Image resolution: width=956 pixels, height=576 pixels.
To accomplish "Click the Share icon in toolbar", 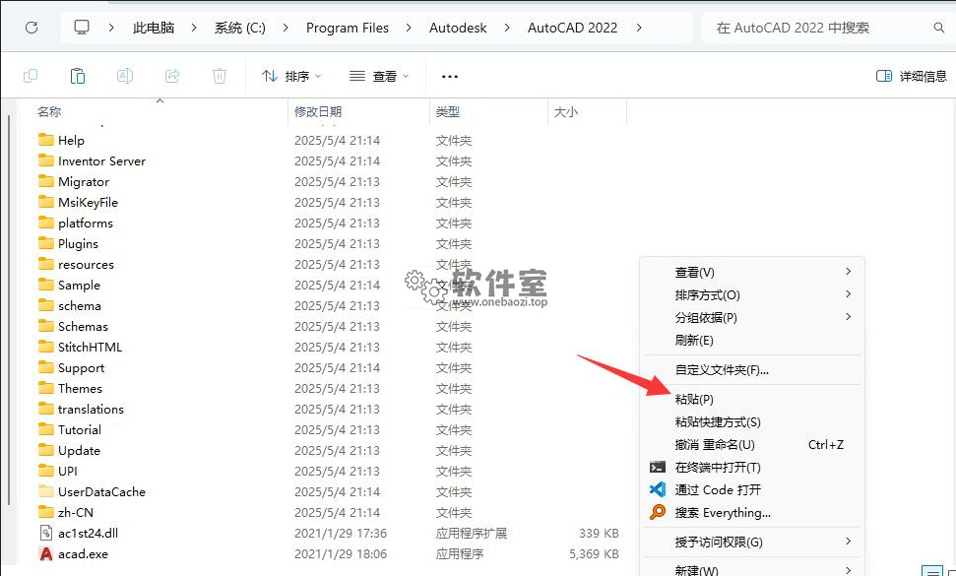I will coord(172,76).
